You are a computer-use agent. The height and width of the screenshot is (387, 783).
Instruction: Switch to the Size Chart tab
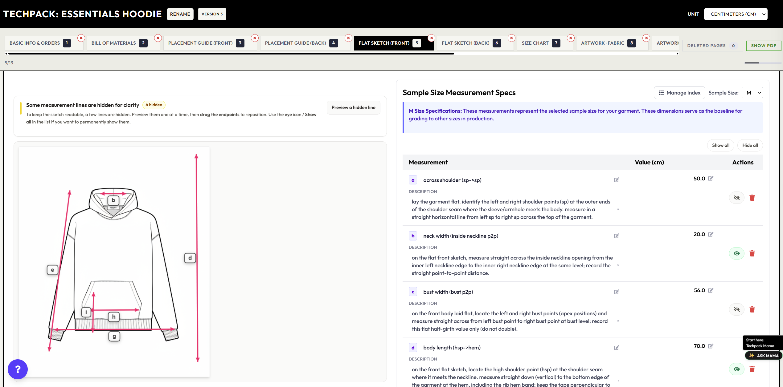coord(535,43)
